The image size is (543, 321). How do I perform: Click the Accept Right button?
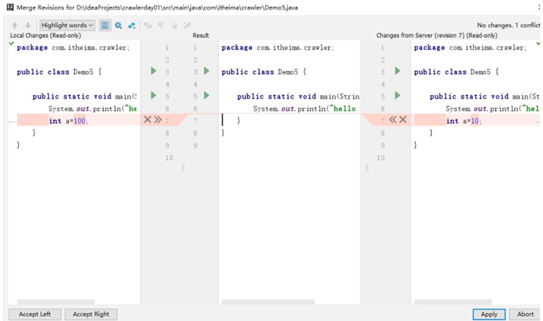91,314
